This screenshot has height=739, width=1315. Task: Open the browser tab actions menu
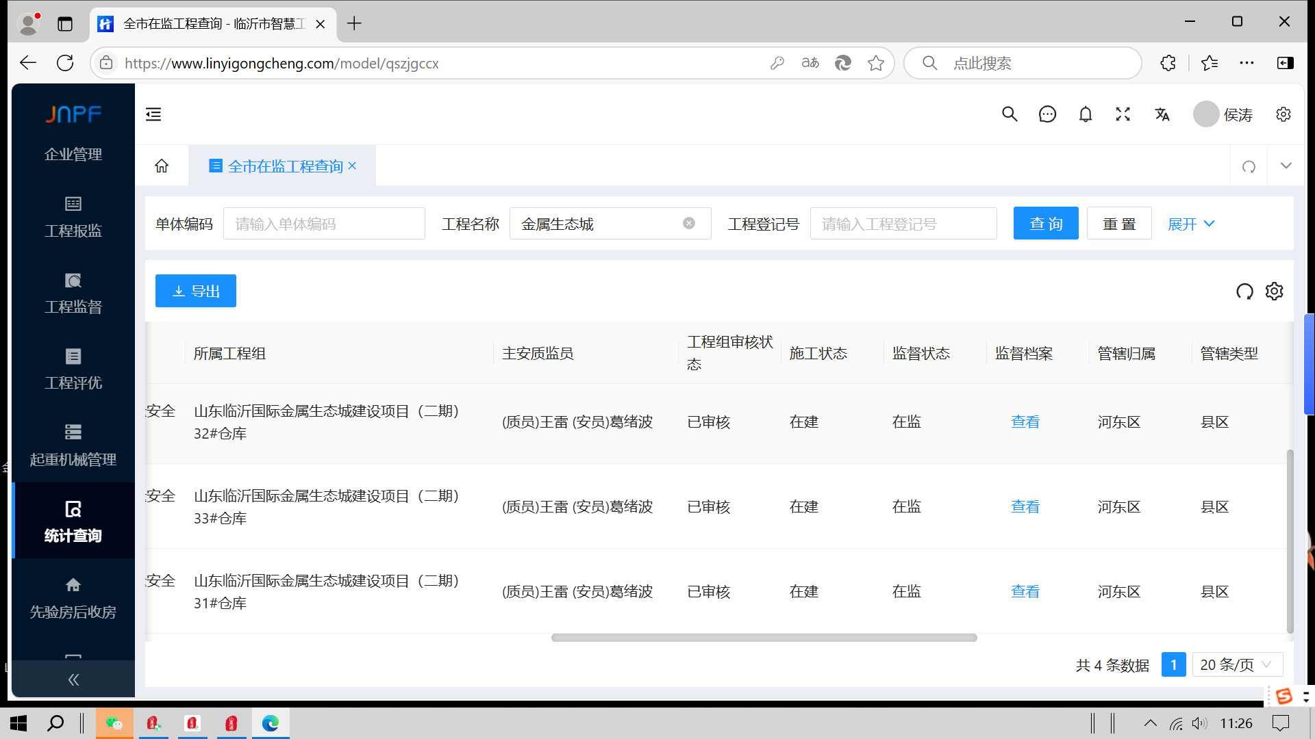(65, 24)
